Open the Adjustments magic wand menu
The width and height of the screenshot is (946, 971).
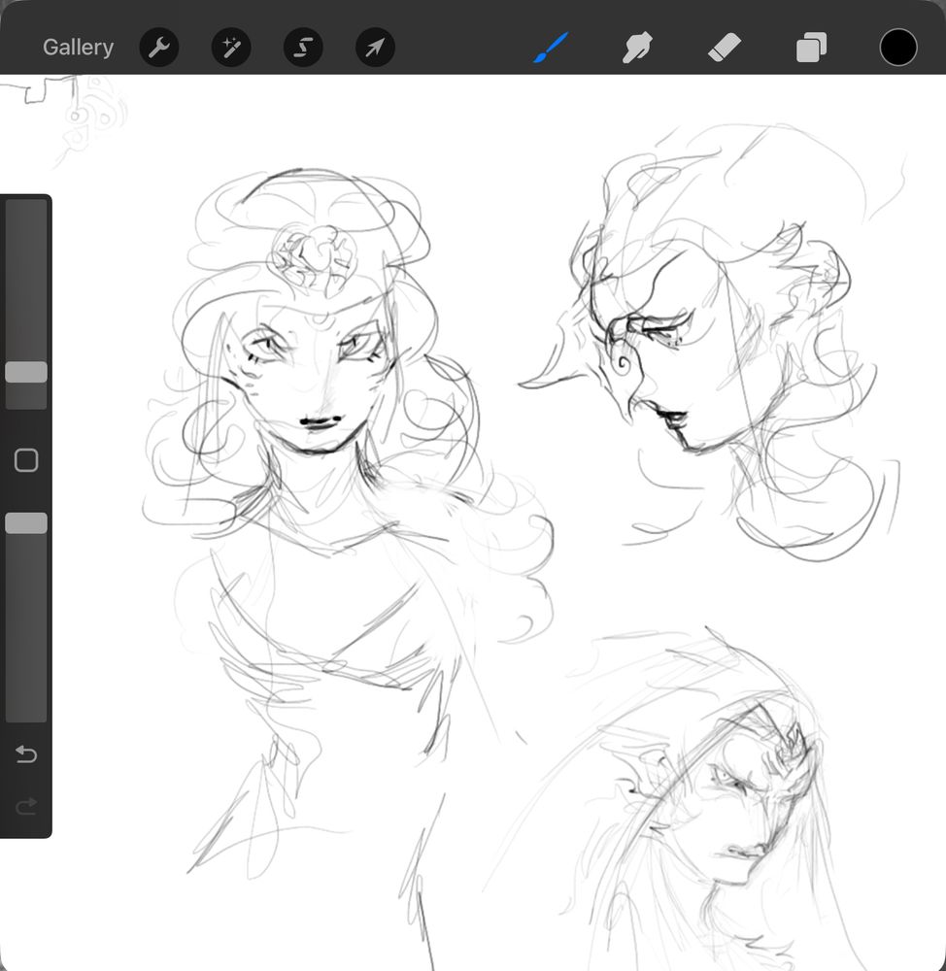(231, 47)
